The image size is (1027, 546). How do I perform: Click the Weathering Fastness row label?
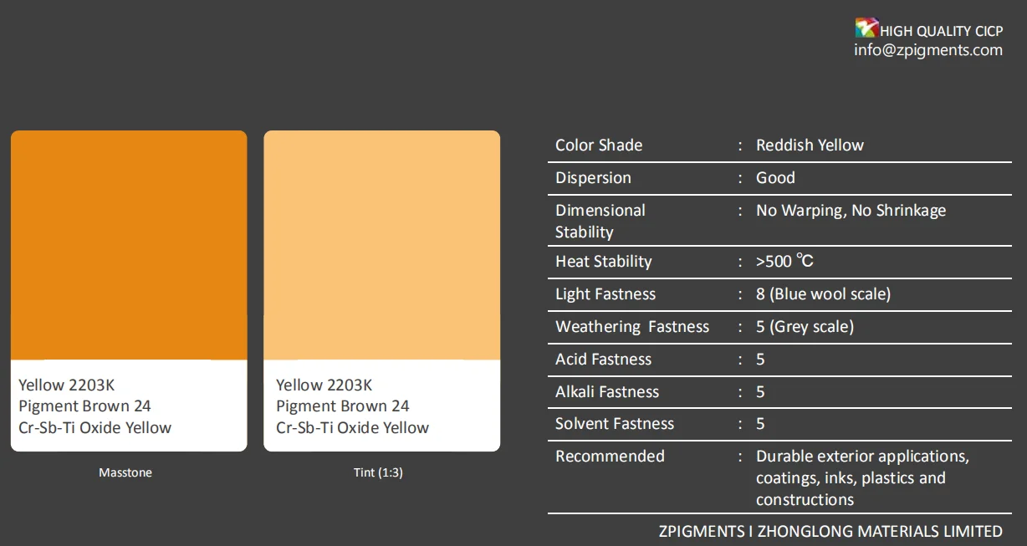coord(632,327)
